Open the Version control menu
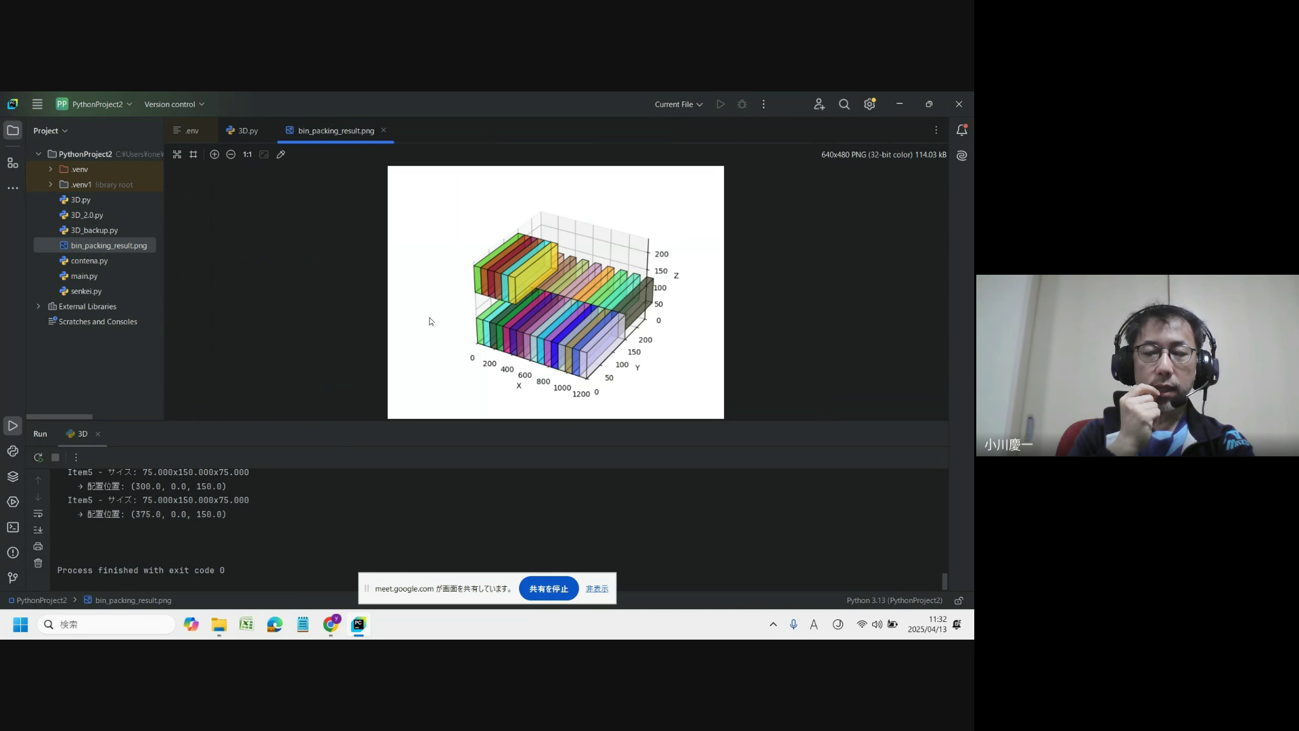Viewport: 1299px width, 731px height. click(x=174, y=104)
